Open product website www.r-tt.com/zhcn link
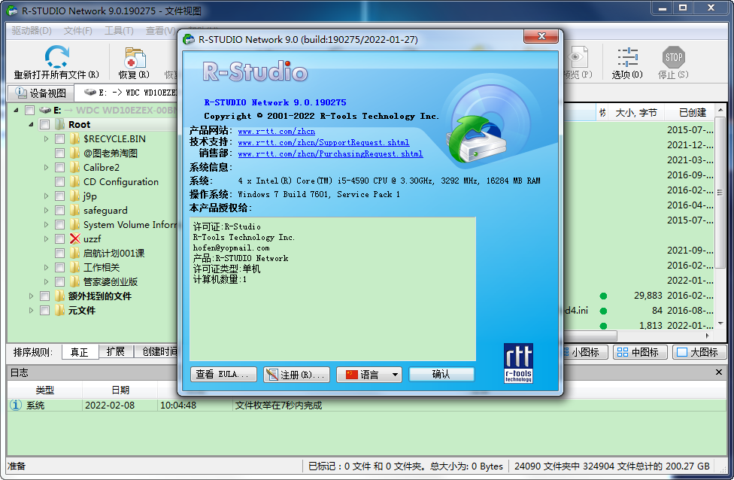Image resolution: width=734 pixels, height=480 pixels. coord(276,131)
